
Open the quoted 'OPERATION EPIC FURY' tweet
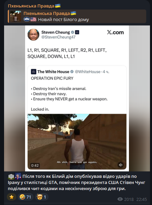[77, 90]
